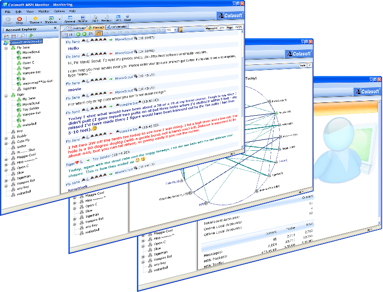383x292 pixels.
Task: Click Toy Soldier sender link in message list
Action: point(102,157)
